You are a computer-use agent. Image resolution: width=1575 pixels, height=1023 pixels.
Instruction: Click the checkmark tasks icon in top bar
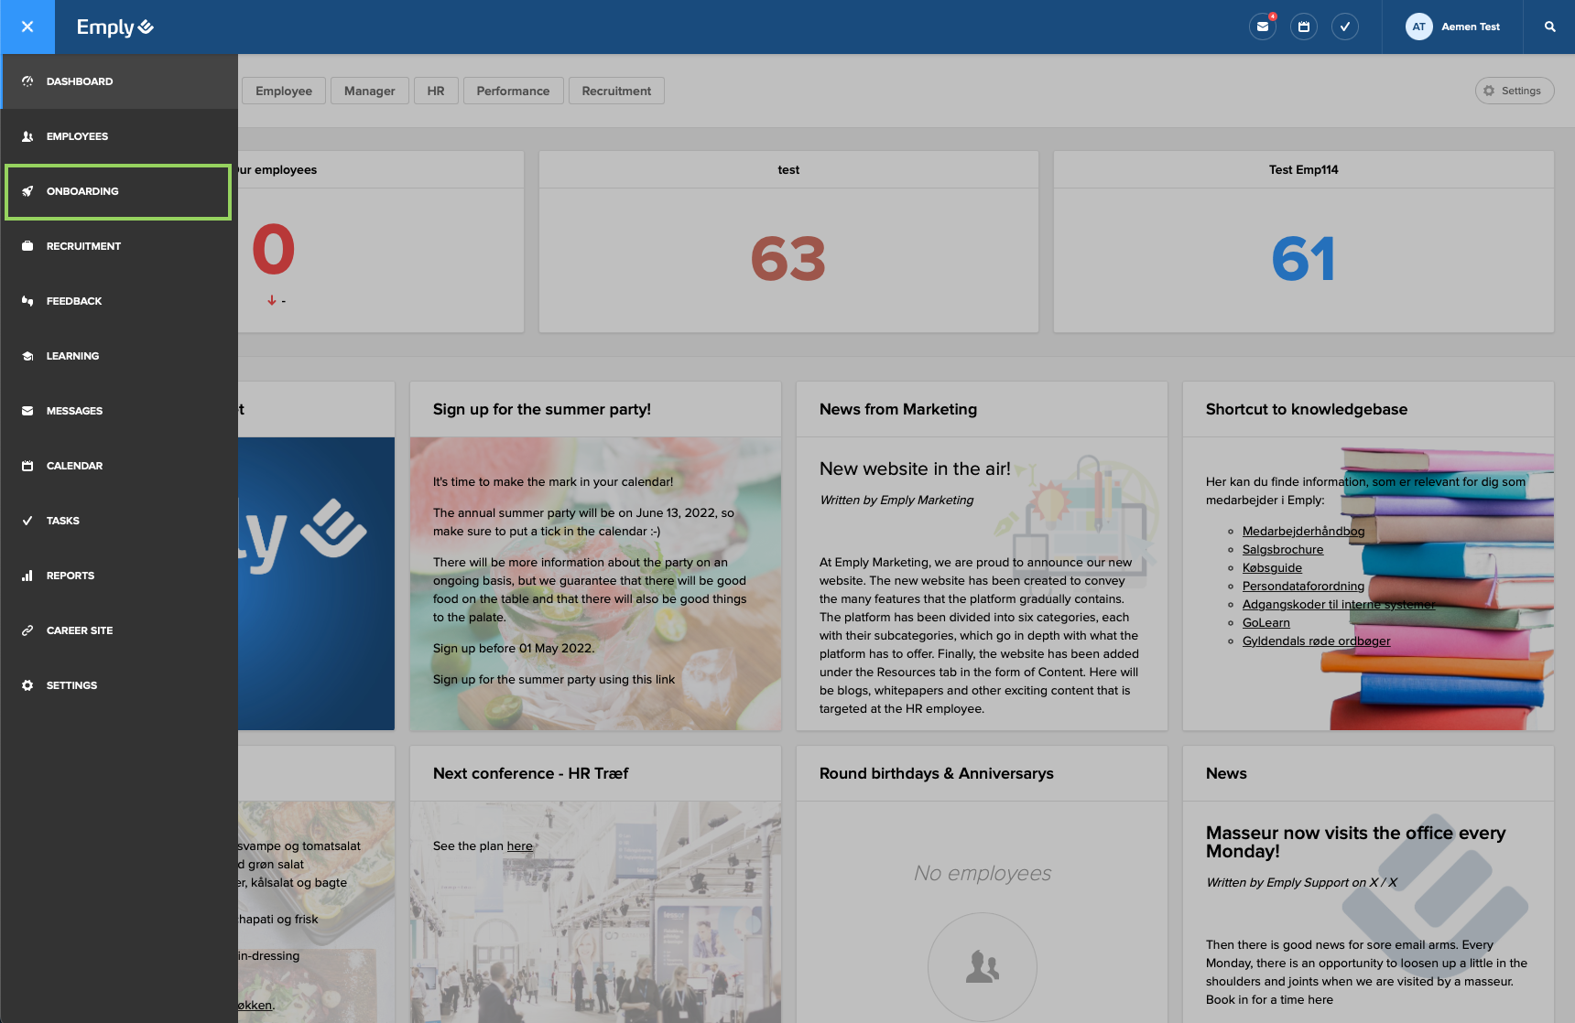tap(1344, 27)
